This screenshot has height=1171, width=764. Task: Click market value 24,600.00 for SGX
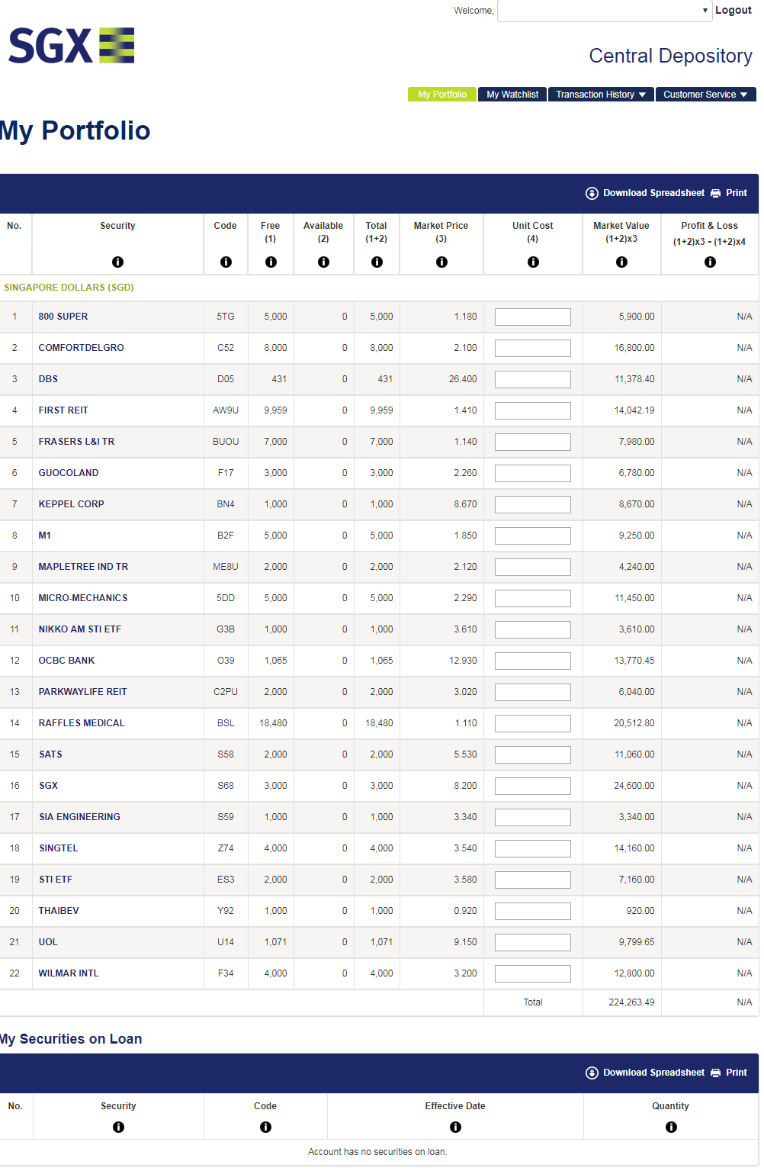point(634,786)
